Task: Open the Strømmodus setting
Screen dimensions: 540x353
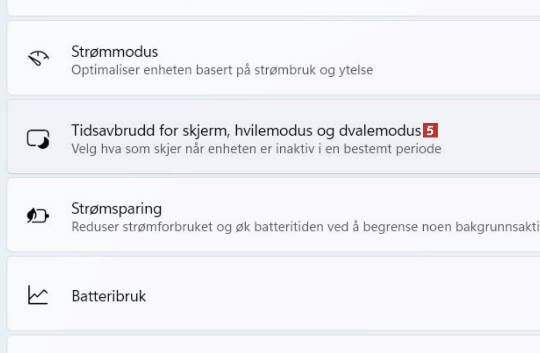Action: click(x=115, y=52)
